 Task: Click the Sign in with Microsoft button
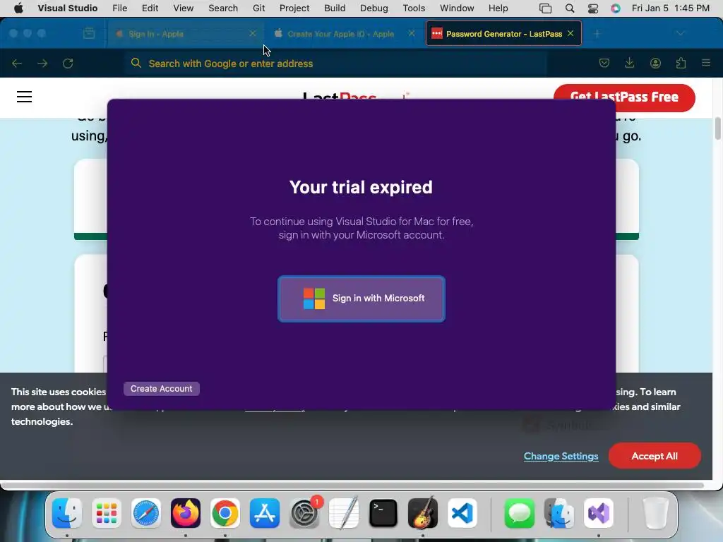tap(361, 299)
